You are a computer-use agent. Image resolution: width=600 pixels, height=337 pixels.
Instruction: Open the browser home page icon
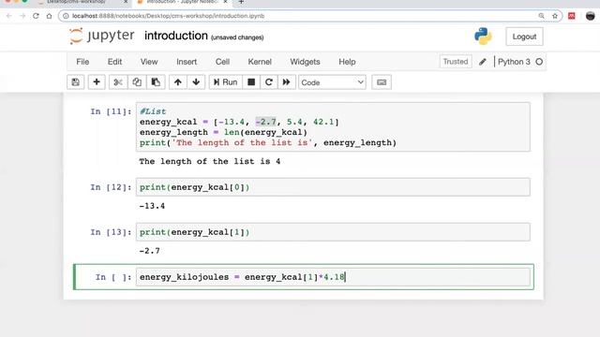coord(49,16)
